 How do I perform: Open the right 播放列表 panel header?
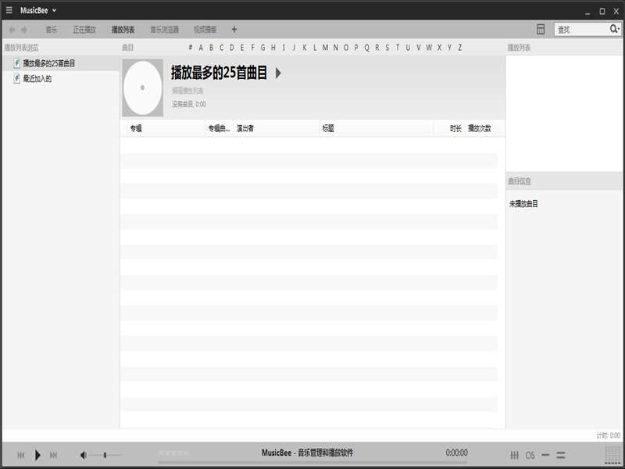point(519,48)
